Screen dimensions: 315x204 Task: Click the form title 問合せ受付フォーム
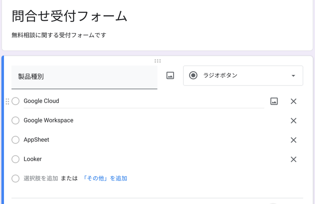coord(69,16)
